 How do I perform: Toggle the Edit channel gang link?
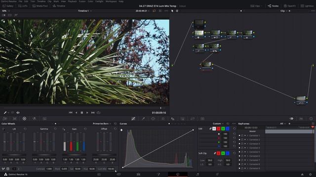(x=210, y=129)
